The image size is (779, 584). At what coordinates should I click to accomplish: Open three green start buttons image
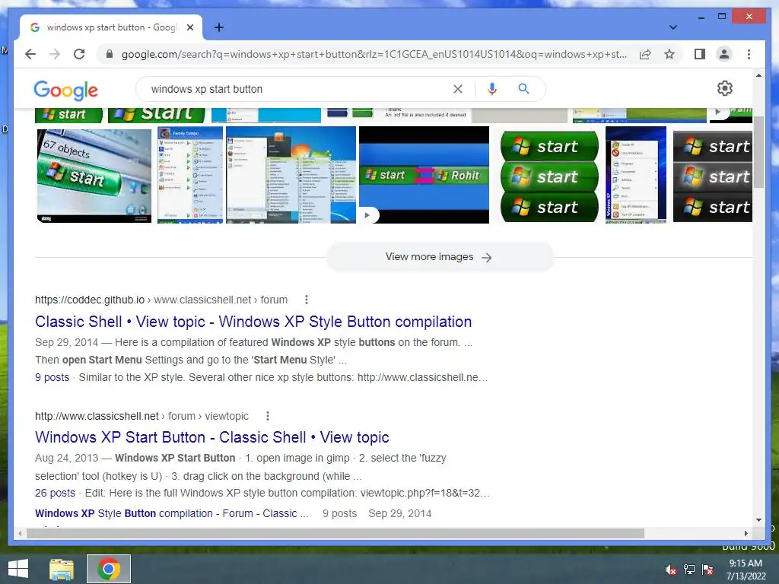pos(549,176)
